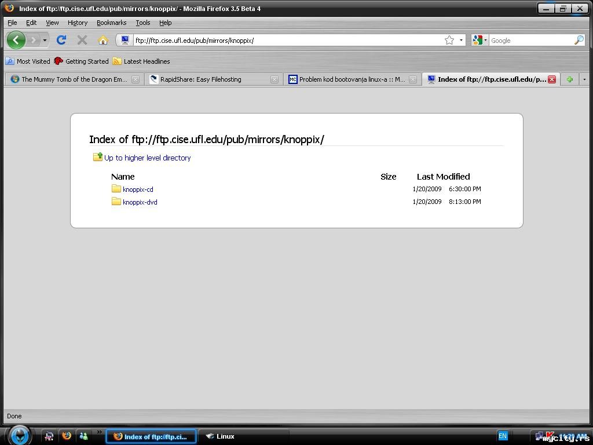This screenshot has height=445, width=593.
Task: Click Up to higher level directory link
Action: coord(148,158)
